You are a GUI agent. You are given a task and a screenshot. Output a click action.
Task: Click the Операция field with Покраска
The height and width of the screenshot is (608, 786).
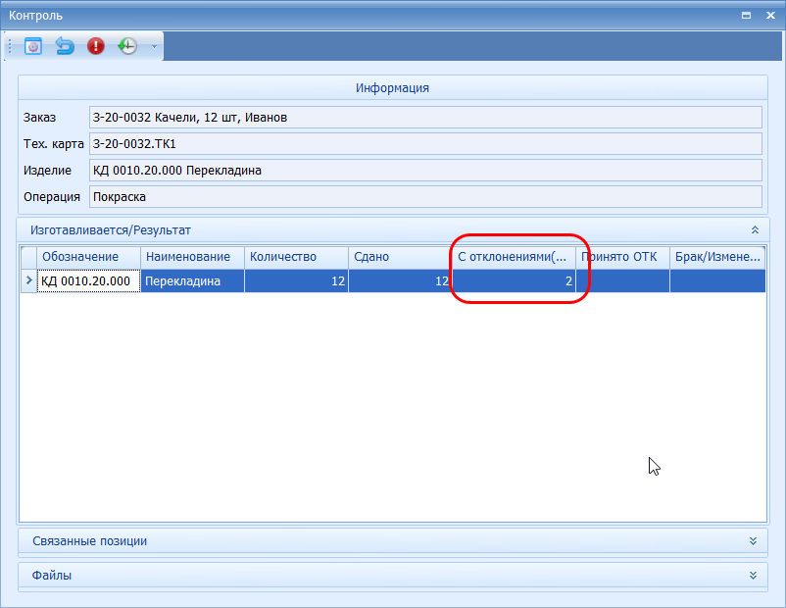click(x=424, y=197)
